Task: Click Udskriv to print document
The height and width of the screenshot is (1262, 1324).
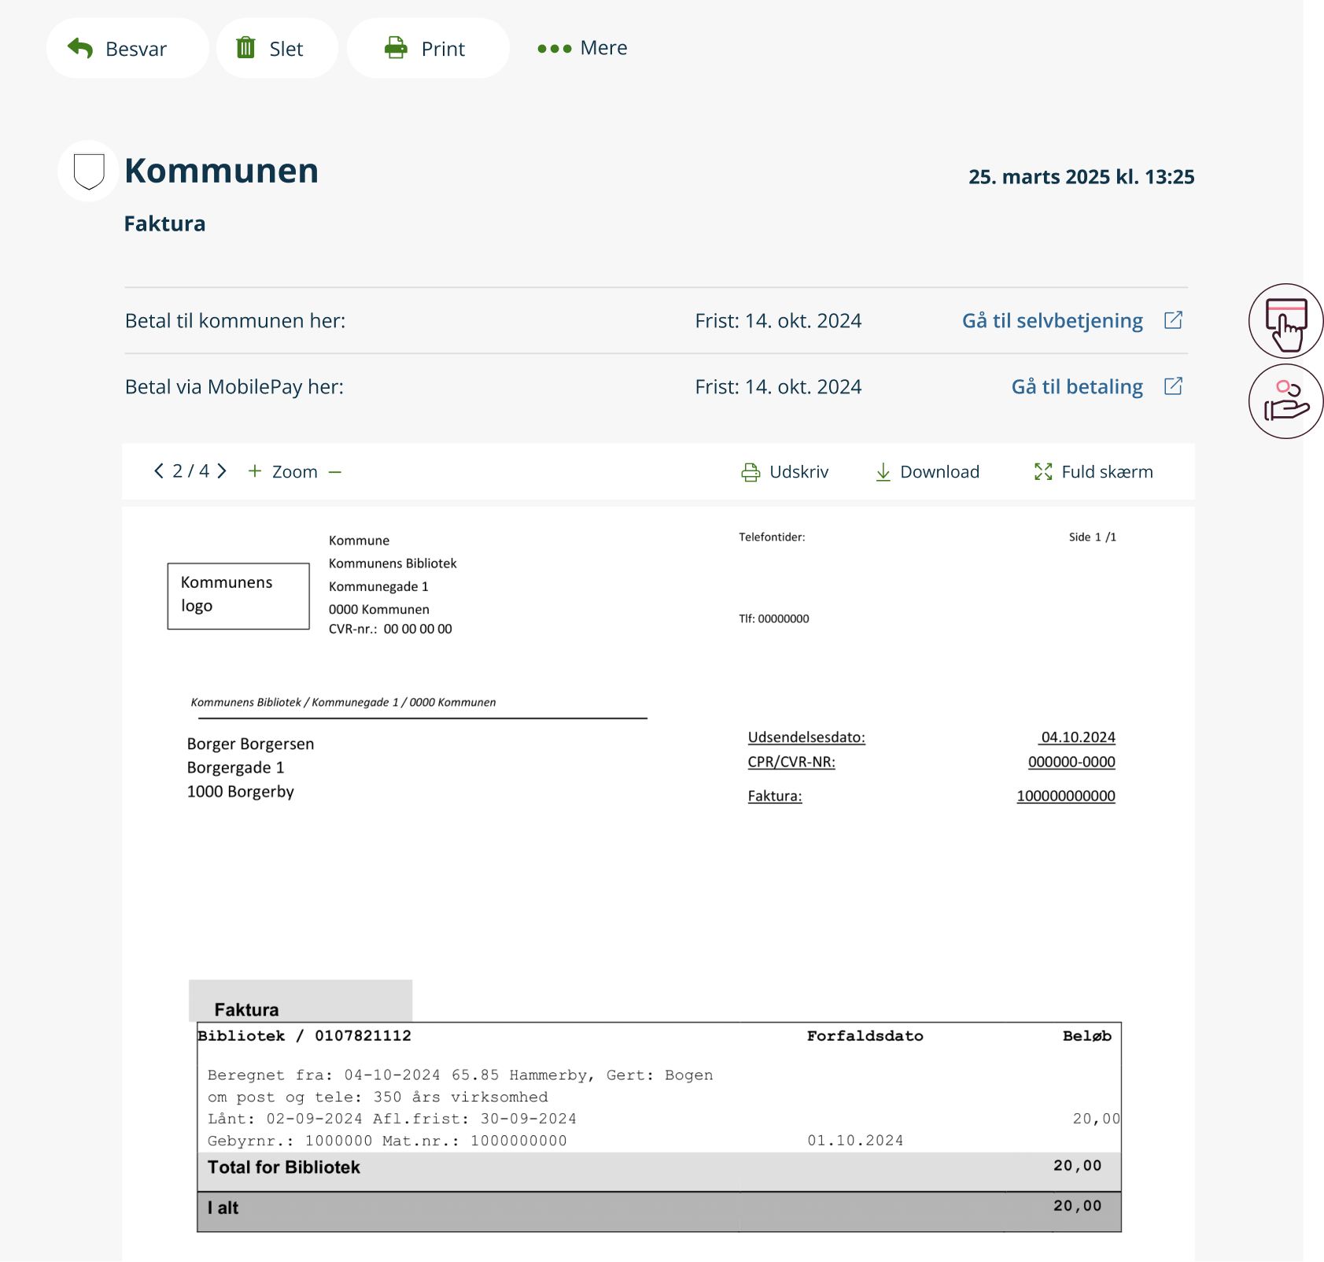Action: [x=785, y=472]
